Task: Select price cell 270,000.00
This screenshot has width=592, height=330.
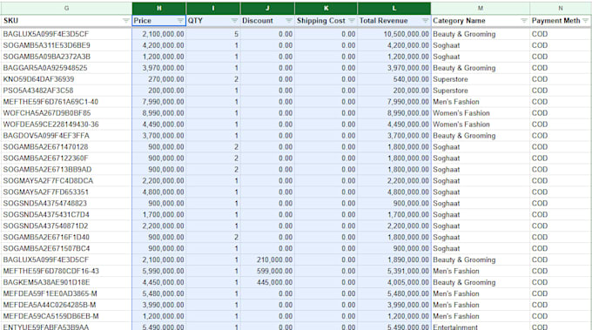Action: (159, 79)
